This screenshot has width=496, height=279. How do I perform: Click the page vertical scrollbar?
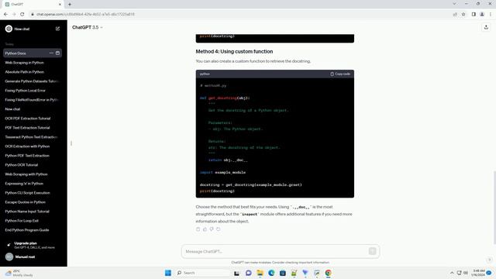494,207
